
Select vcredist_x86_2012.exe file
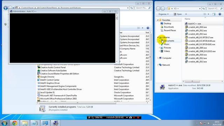196,58
